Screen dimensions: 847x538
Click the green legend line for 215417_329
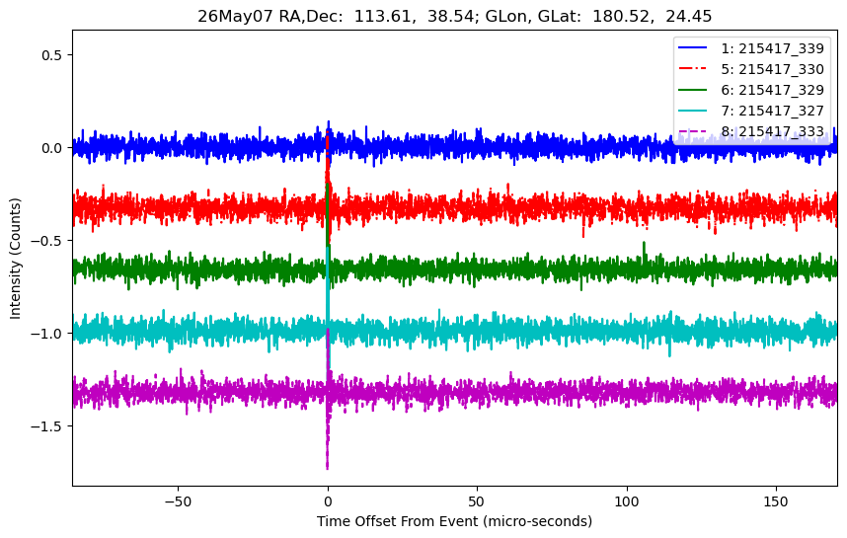[693, 90]
